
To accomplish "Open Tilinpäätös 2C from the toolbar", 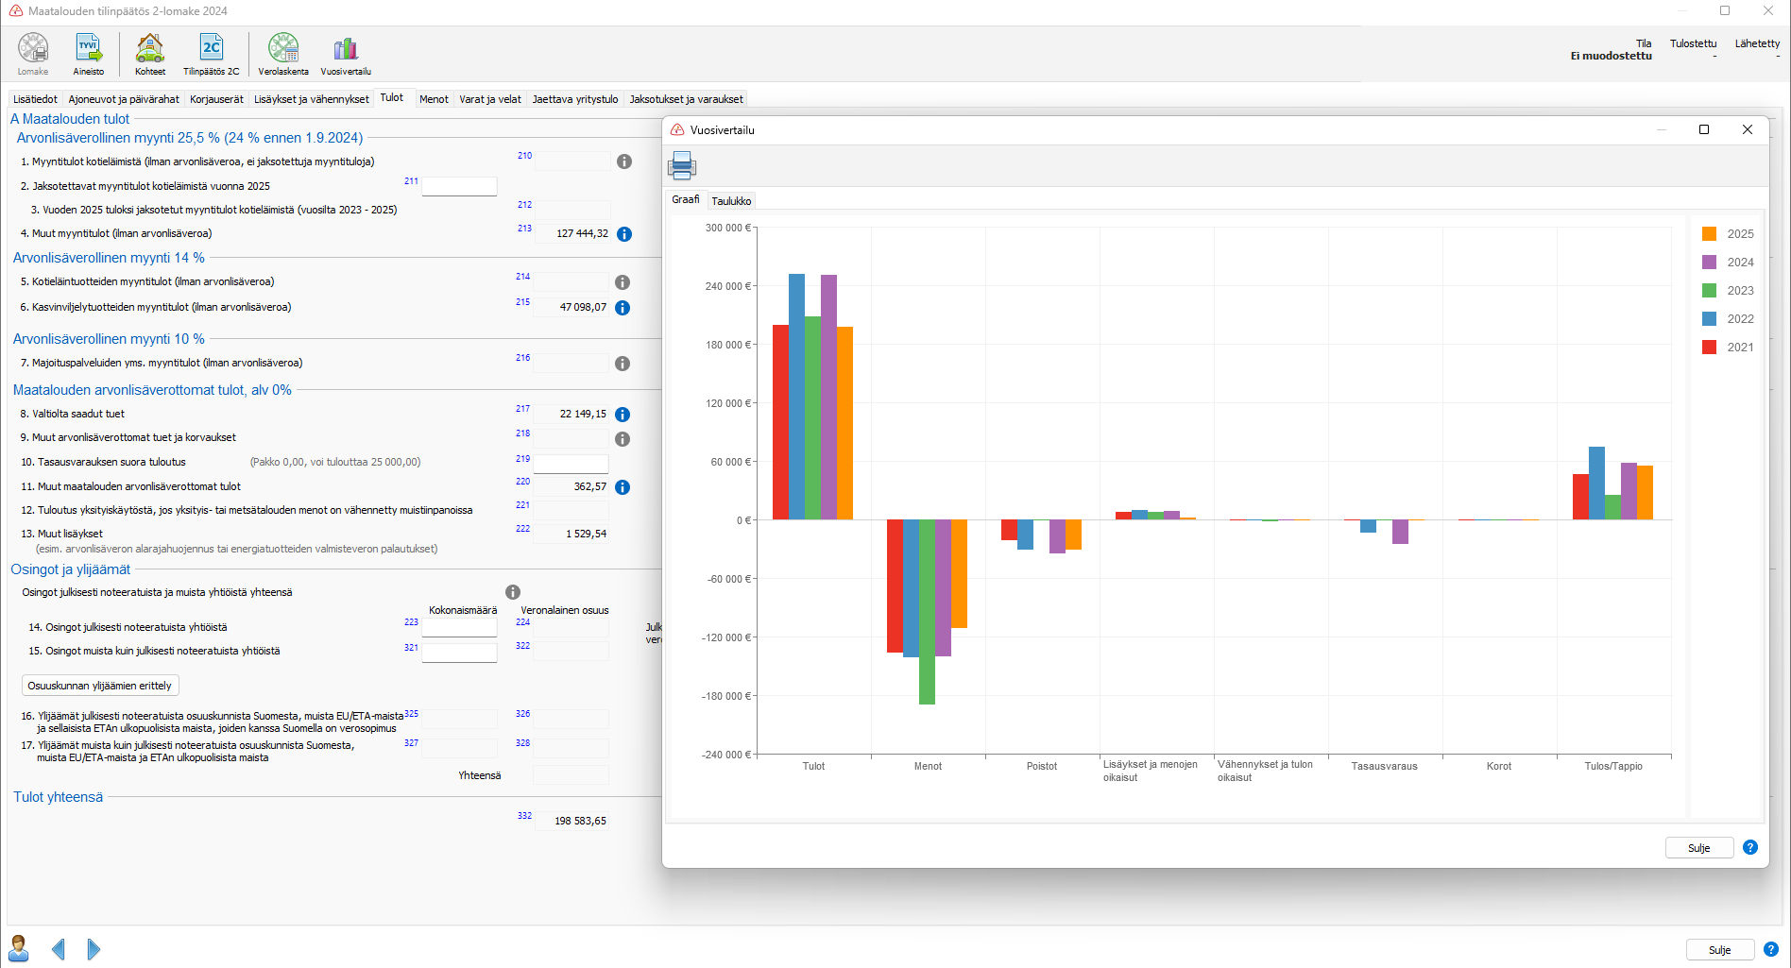I will (x=211, y=53).
